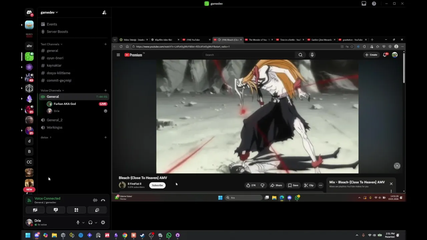Open headphone output options dropdown
Image resolution: width=427 pixels, height=240 pixels.
pos(96,223)
